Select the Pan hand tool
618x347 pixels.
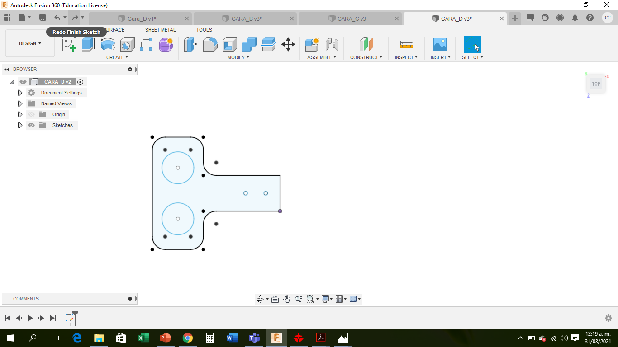287,299
